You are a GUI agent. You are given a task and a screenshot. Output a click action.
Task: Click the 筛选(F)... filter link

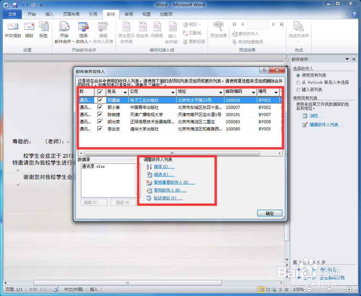[164, 174]
